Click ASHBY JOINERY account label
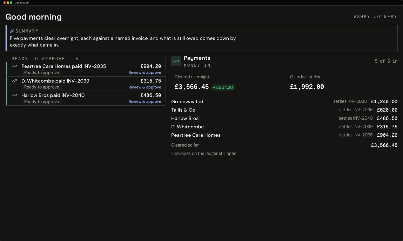Viewport: 403px width, 241px height. [376, 17]
